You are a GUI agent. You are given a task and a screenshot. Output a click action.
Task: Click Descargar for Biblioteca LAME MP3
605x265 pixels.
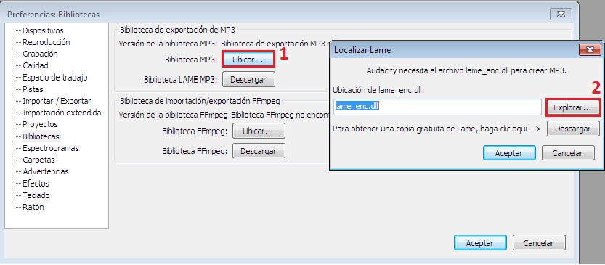tap(248, 80)
